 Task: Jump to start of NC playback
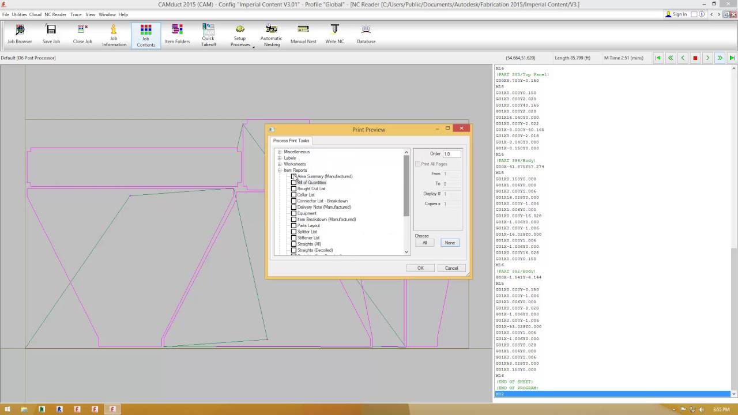tap(658, 58)
